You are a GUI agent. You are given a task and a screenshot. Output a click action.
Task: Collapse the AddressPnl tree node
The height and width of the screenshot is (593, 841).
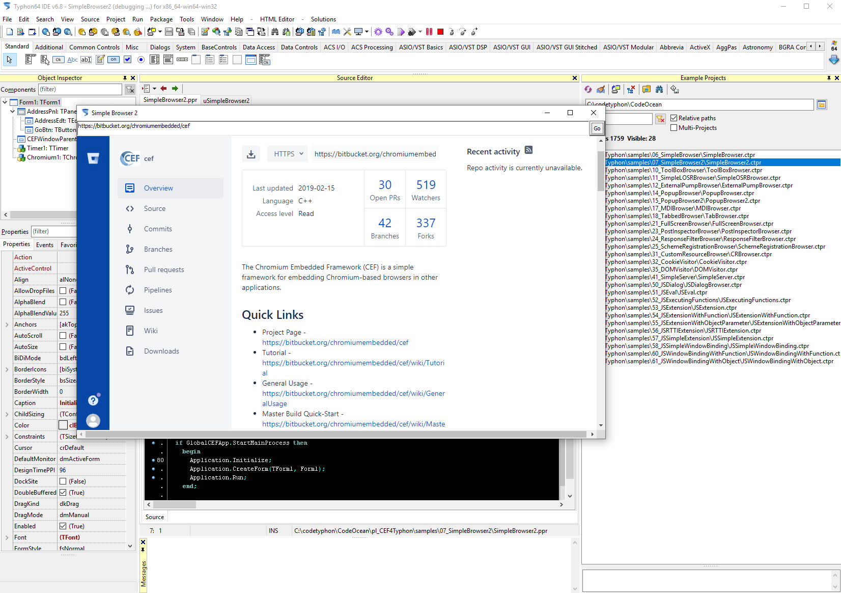tap(13, 111)
